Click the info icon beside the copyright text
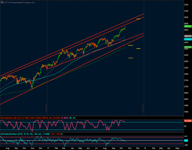The height and width of the screenshot is (150, 192). click(x=2, y=2)
